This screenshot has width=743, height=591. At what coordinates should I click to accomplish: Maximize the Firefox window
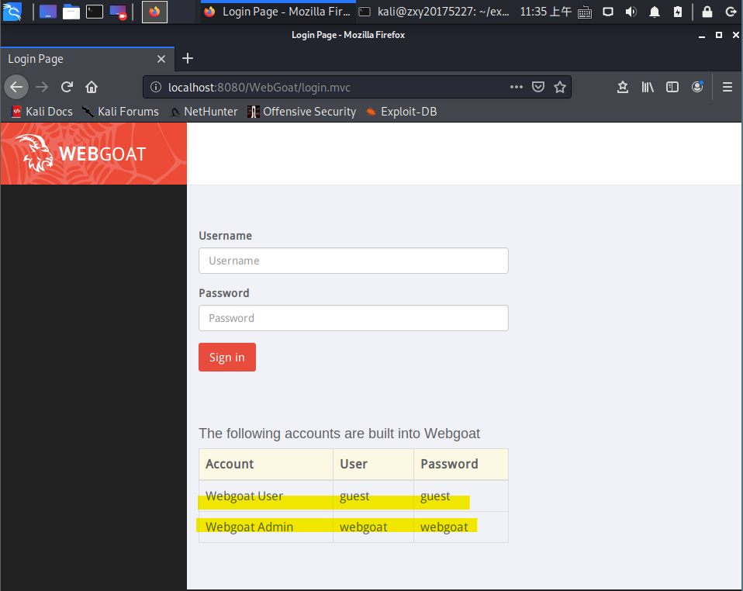[x=719, y=35]
